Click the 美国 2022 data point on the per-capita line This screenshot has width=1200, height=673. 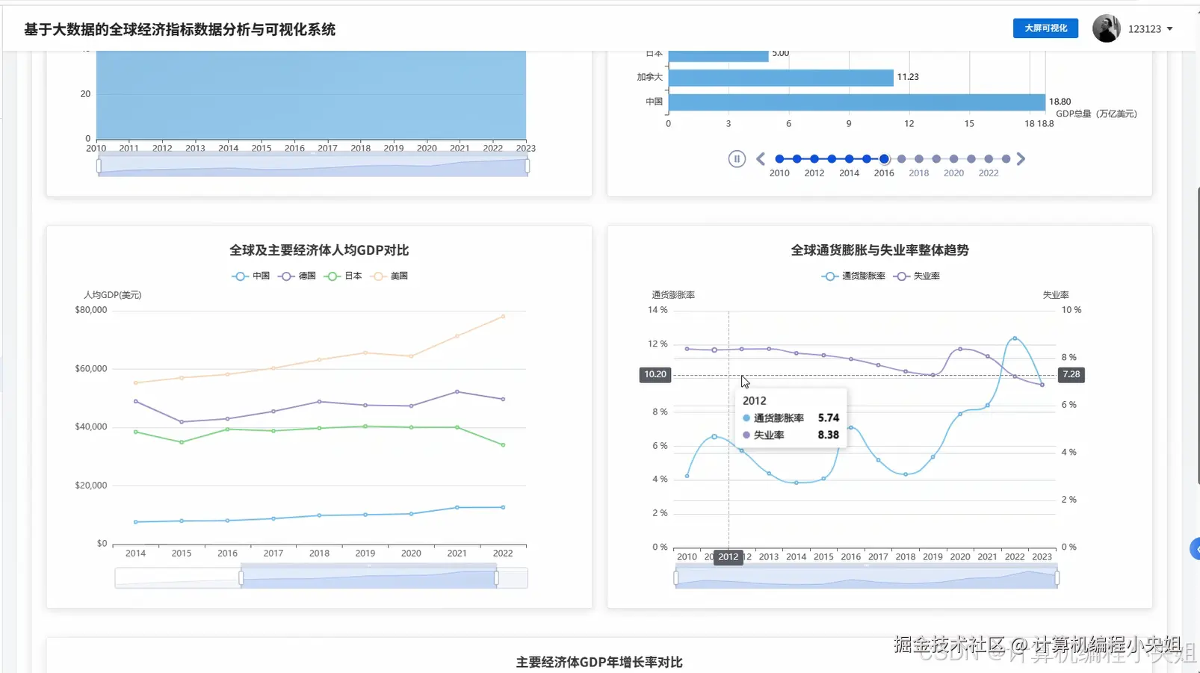pos(503,317)
